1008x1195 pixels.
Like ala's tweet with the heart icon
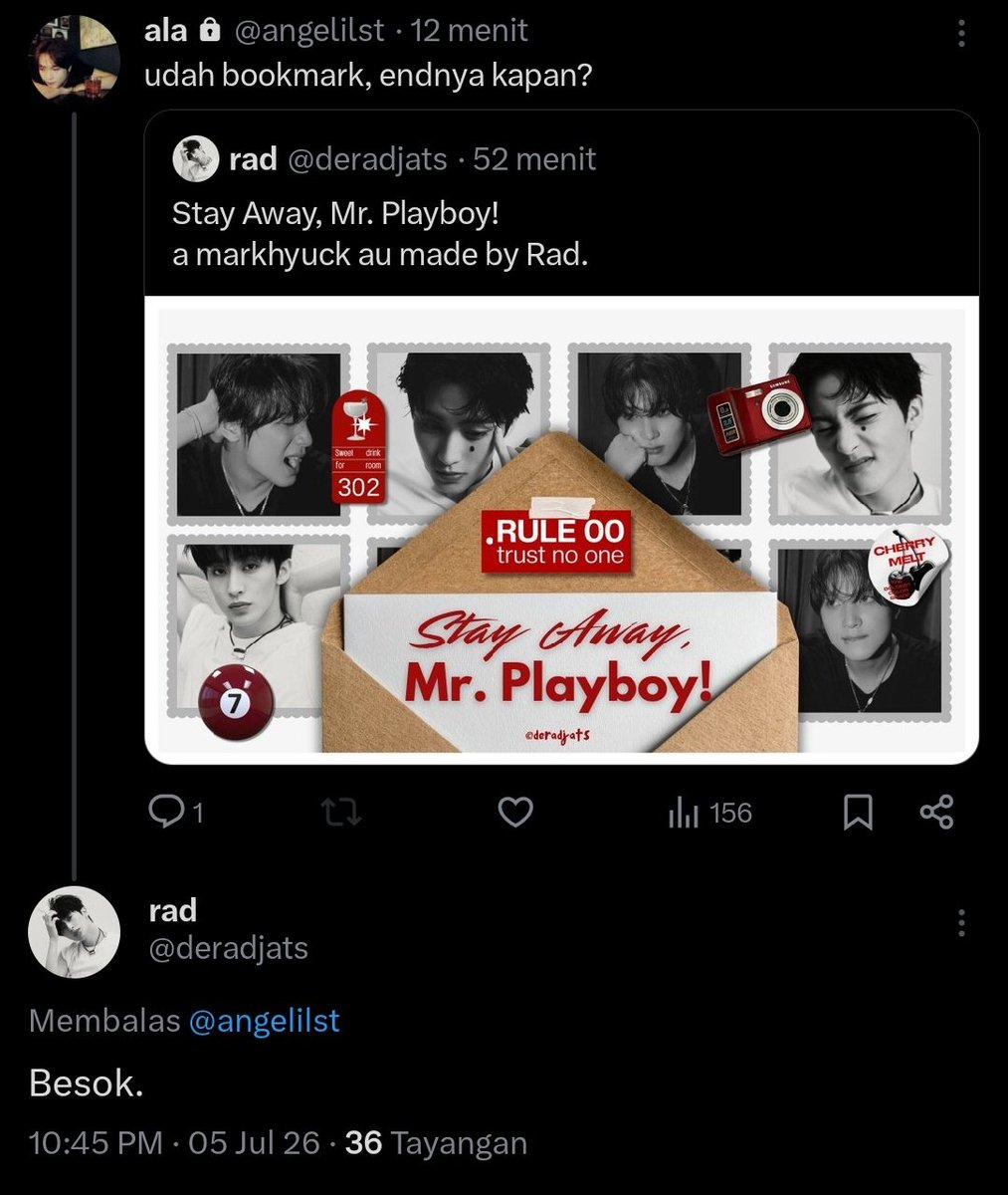click(x=514, y=814)
